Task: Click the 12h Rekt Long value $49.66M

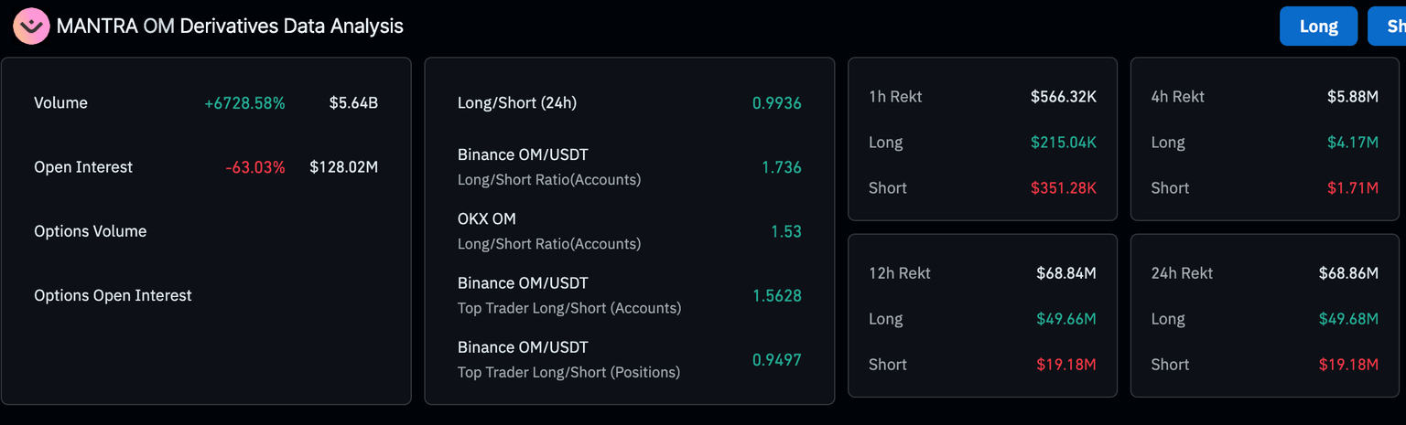Action: [1065, 319]
